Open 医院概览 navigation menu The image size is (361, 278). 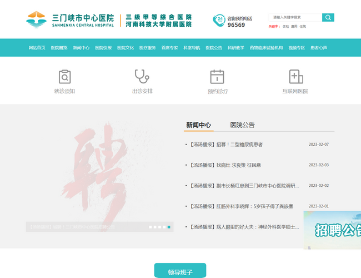point(59,48)
